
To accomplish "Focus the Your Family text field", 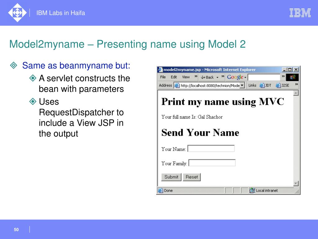I will (212, 163).
